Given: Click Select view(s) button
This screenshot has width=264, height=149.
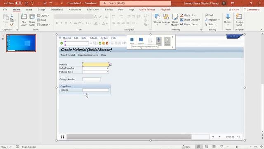Looking at the screenshot, I should coord(68,55).
